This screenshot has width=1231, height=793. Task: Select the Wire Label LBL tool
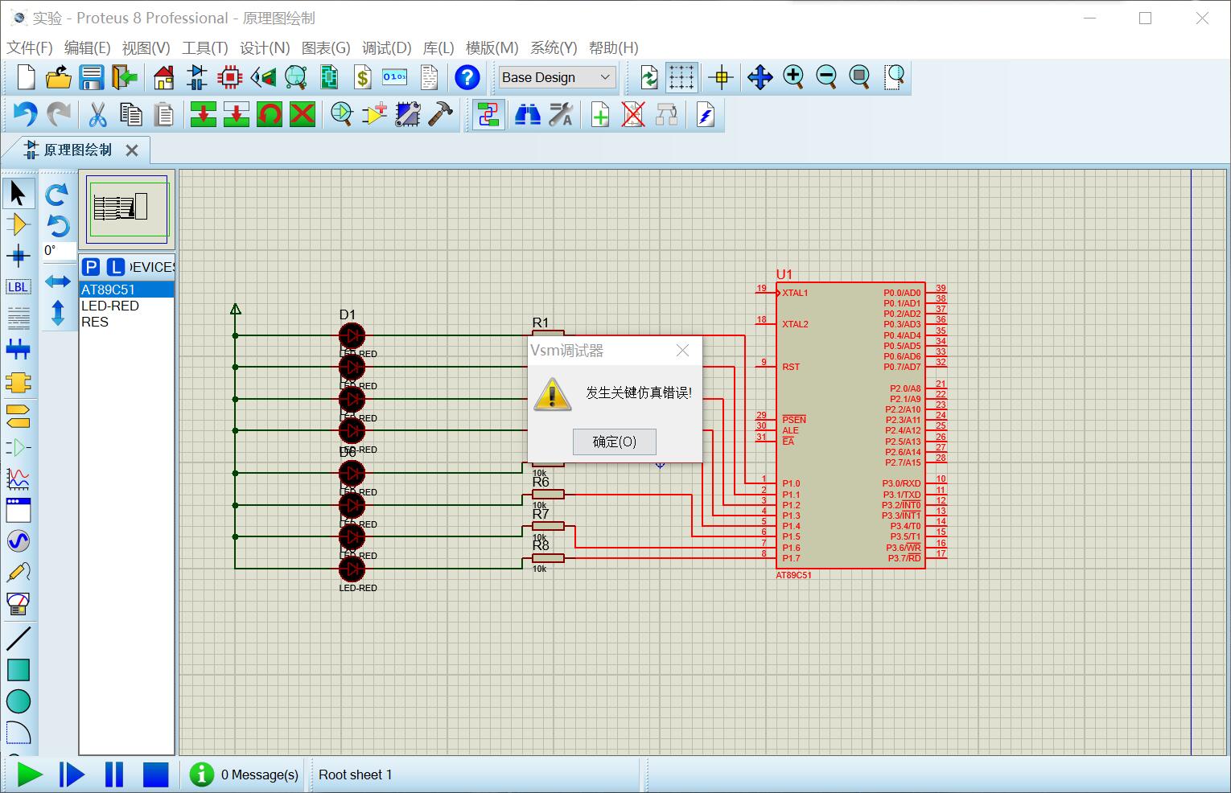coord(18,287)
